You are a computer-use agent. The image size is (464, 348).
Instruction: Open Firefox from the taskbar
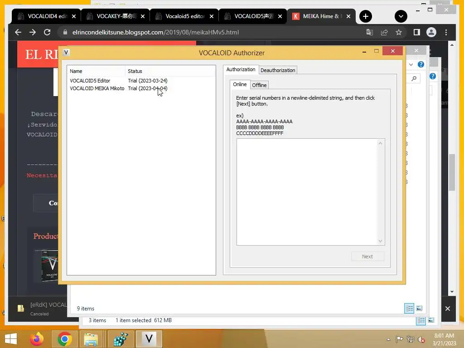click(37, 339)
